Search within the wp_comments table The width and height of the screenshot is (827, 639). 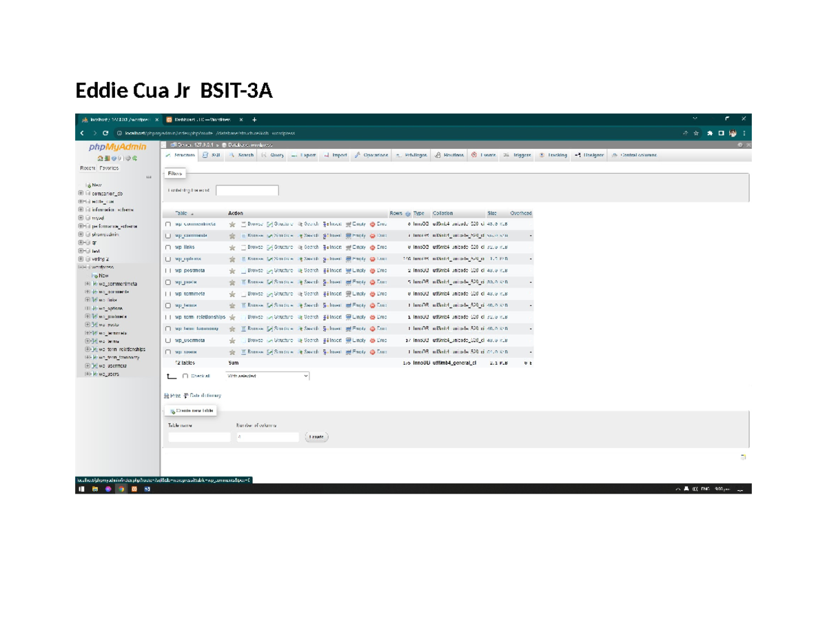[x=310, y=235]
